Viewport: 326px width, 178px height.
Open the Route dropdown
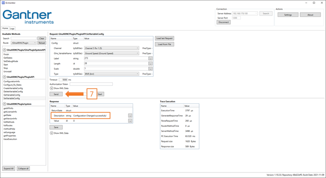pos(23,43)
